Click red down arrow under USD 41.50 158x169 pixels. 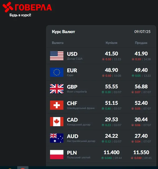click(x=103, y=59)
